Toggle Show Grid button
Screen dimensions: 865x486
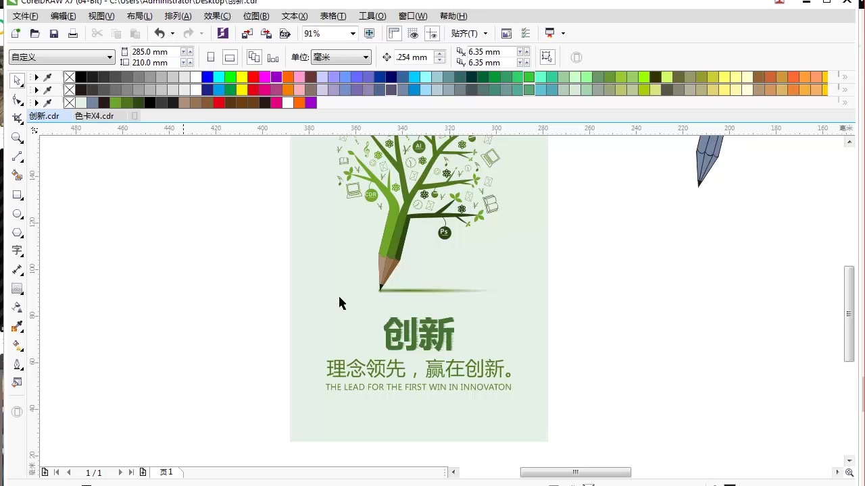click(x=414, y=33)
